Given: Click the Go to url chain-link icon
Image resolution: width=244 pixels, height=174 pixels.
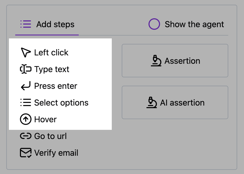Looking at the screenshot, I should point(26,136).
